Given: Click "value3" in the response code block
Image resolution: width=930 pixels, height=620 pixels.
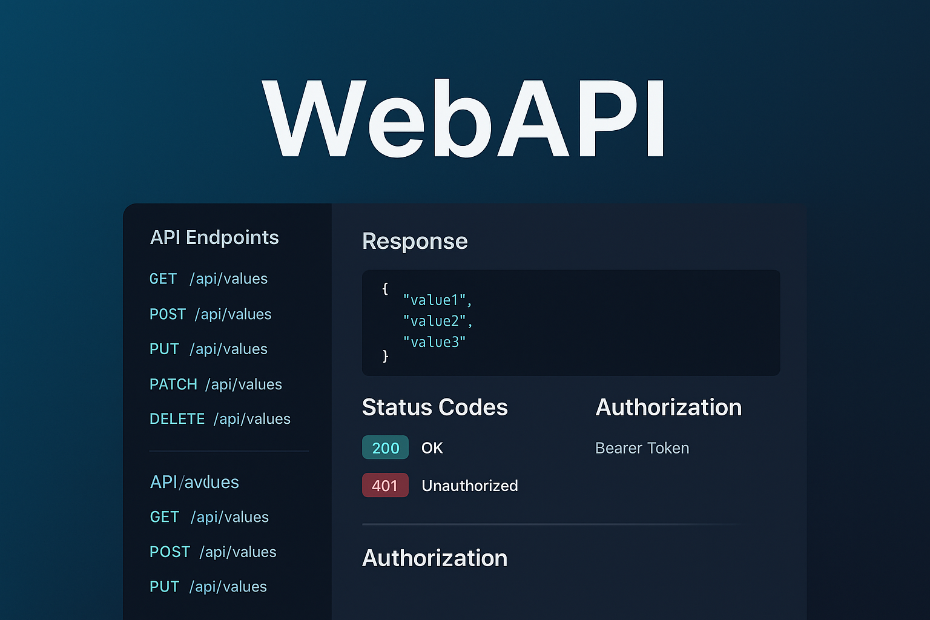Looking at the screenshot, I should point(434,342).
